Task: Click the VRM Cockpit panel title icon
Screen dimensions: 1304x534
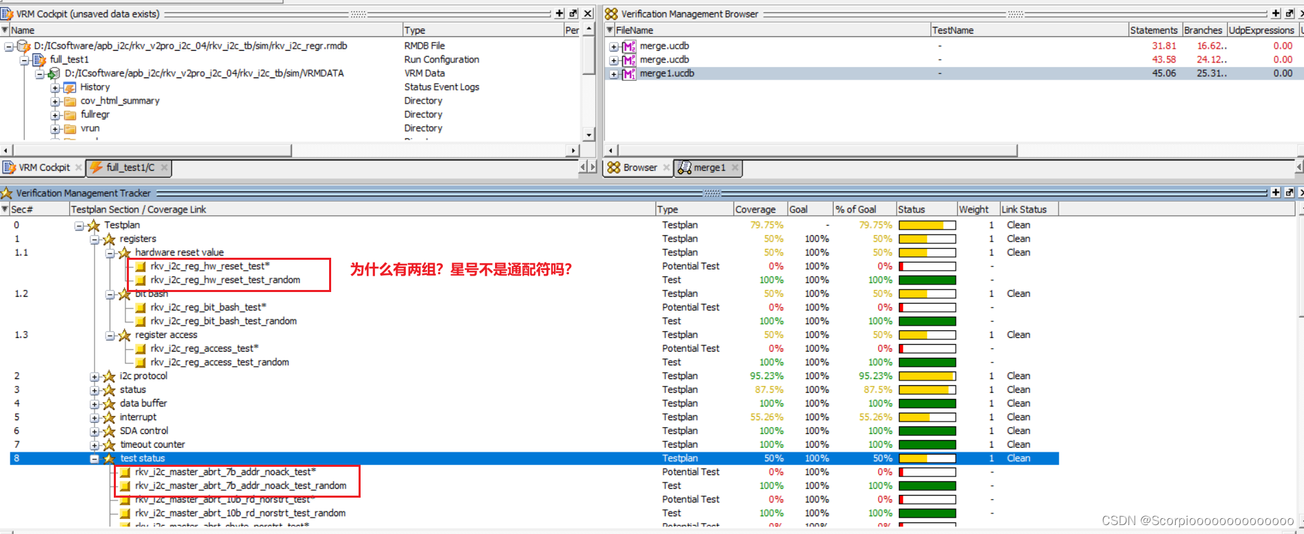Action: pyautogui.click(x=7, y=14)
